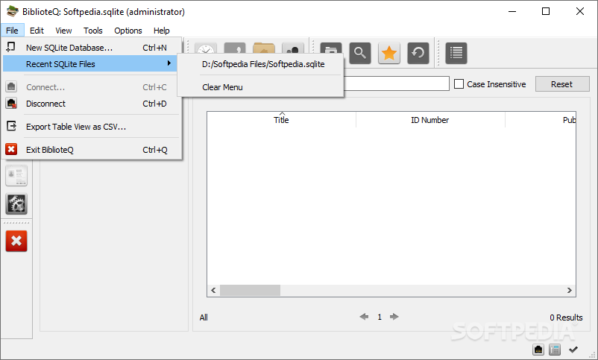Screen dimensions: 598x360
Task: Click the members silhouette toolbar icon
Action: [293, 48]
